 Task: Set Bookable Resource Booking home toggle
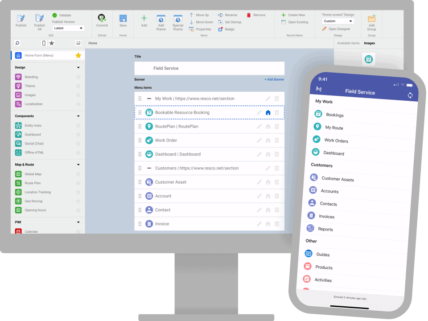268,112
